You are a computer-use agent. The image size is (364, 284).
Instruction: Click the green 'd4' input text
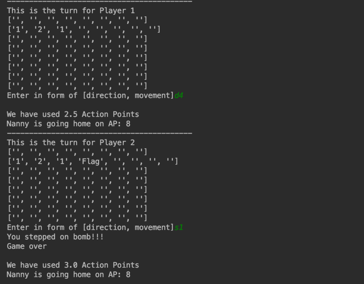tap(179, 95)
